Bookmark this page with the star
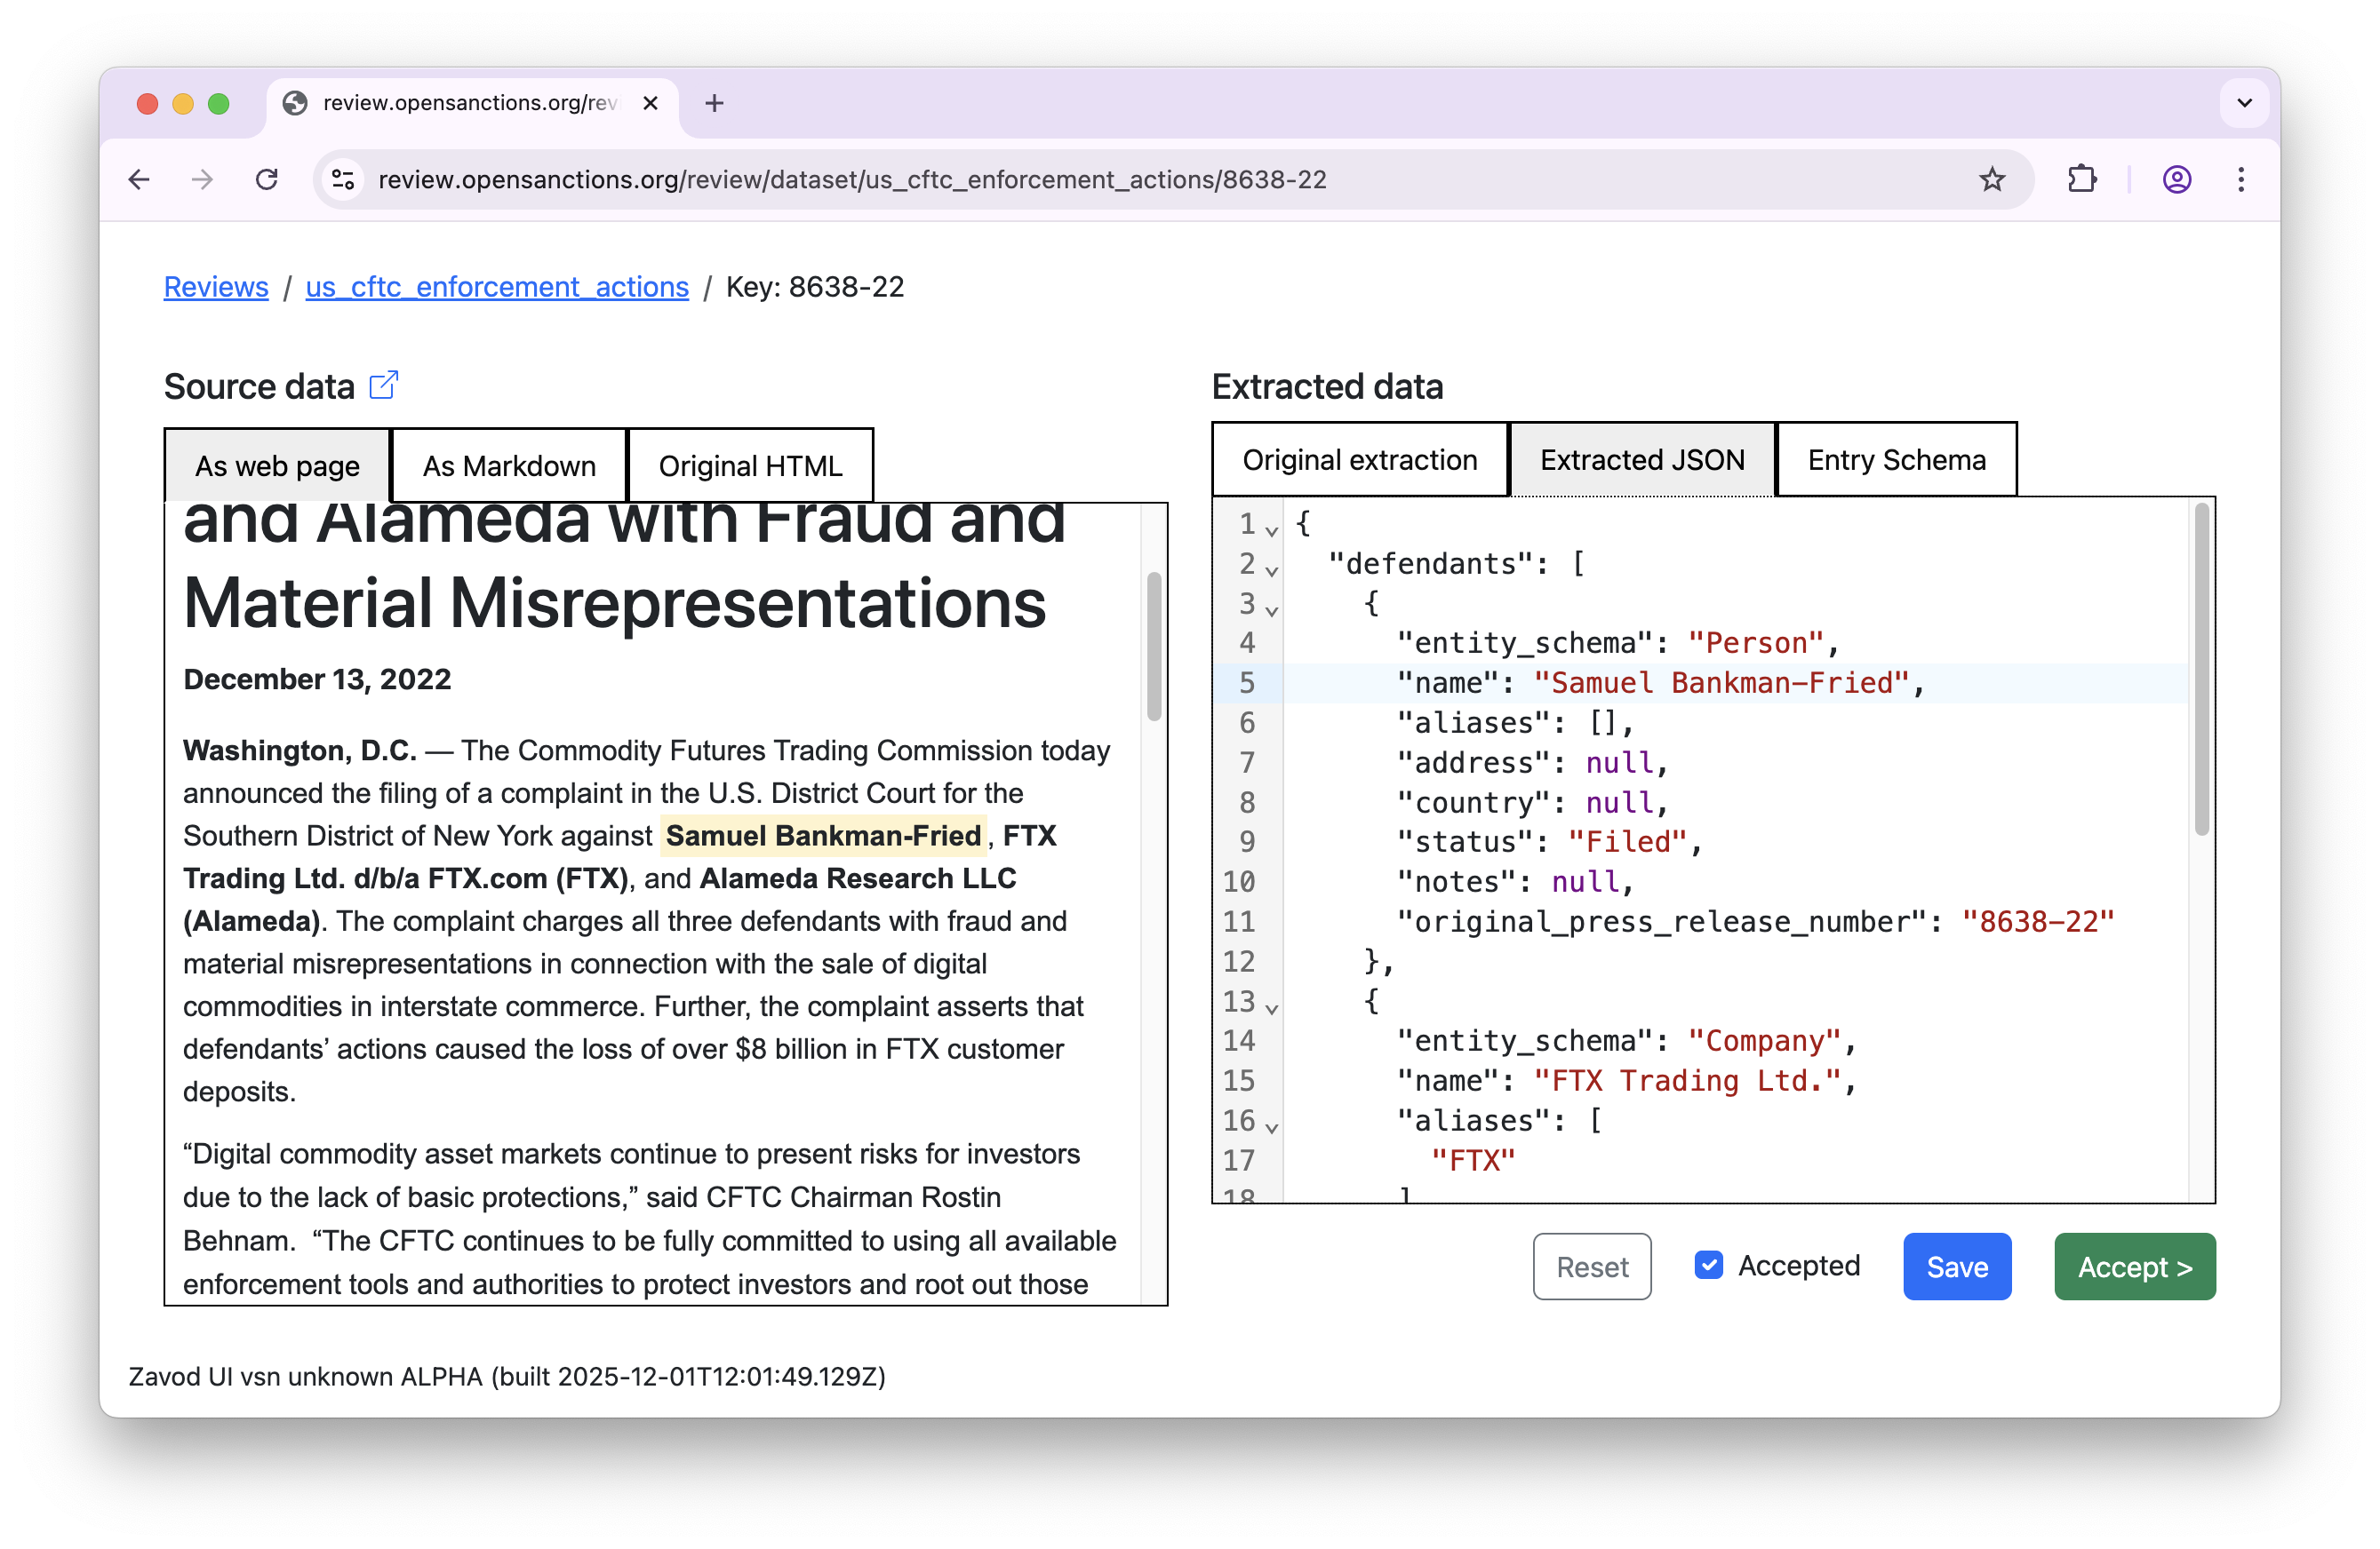This screenshot has width=2380, height=1549. coord(1992,180)
